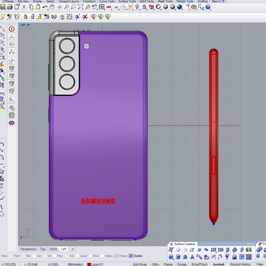Toggle the Gumball status bar option
This screenshot has height=266, width=266.
click(218, 264)
